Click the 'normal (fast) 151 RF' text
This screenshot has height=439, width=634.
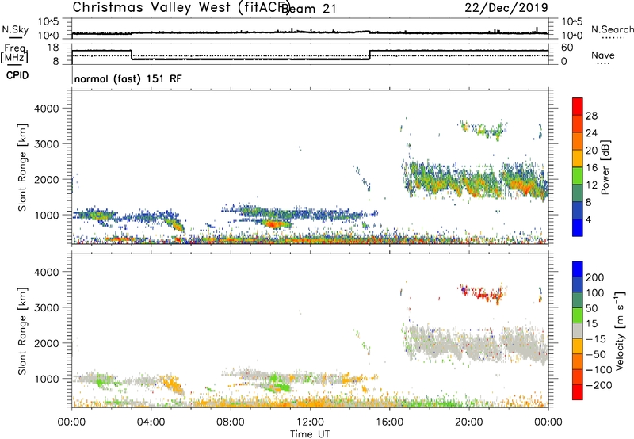128,78
